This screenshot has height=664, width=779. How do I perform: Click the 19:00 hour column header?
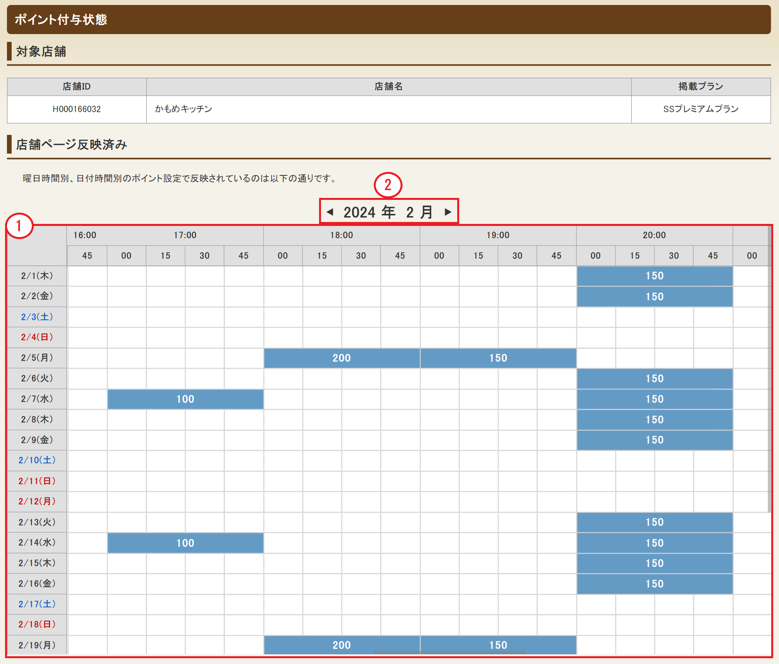coord(498,235)
